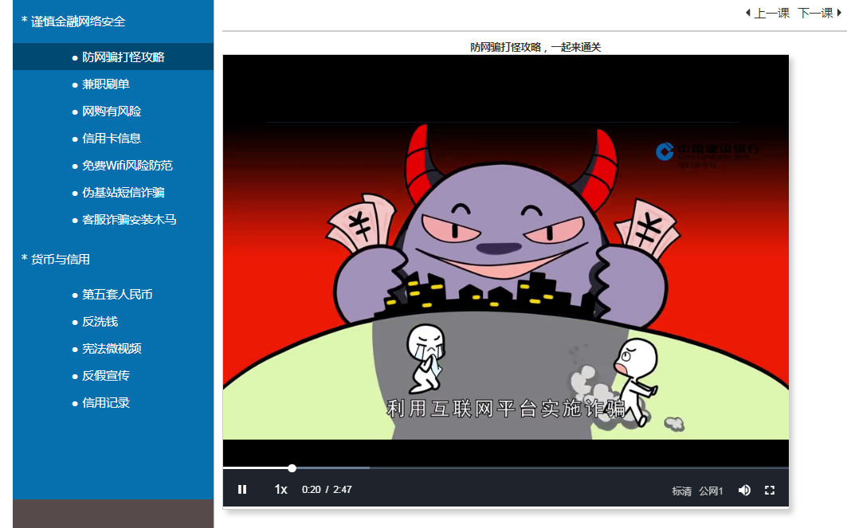This screenshot has width=847, height=528.
Task: Switch the 公网1 network line
Action: [711, 491]
